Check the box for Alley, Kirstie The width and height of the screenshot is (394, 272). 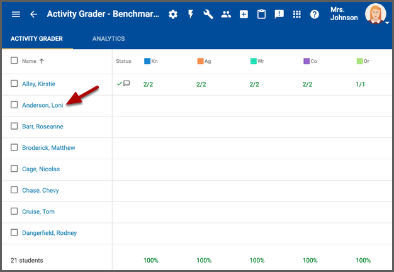(x=14, y=84)
